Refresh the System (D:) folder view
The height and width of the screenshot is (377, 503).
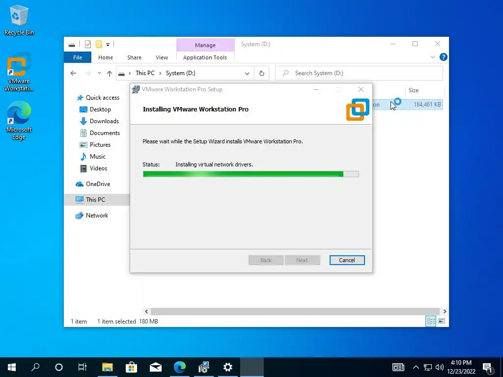tap(262, 74)
